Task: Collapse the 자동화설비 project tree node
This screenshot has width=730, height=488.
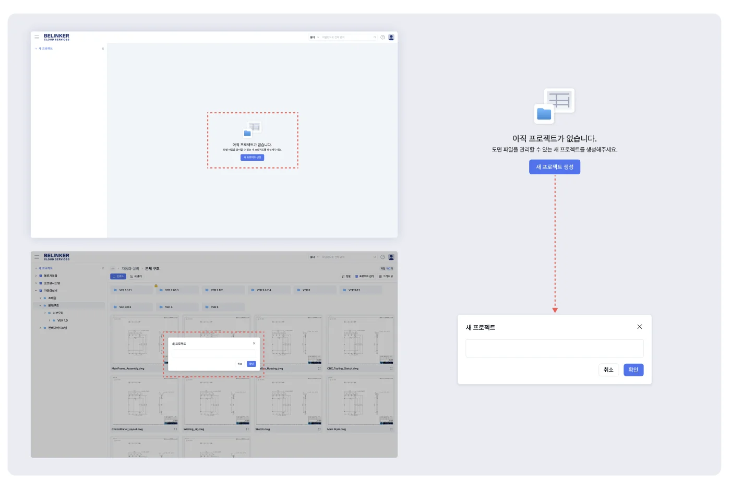Action: click(36, 291)
